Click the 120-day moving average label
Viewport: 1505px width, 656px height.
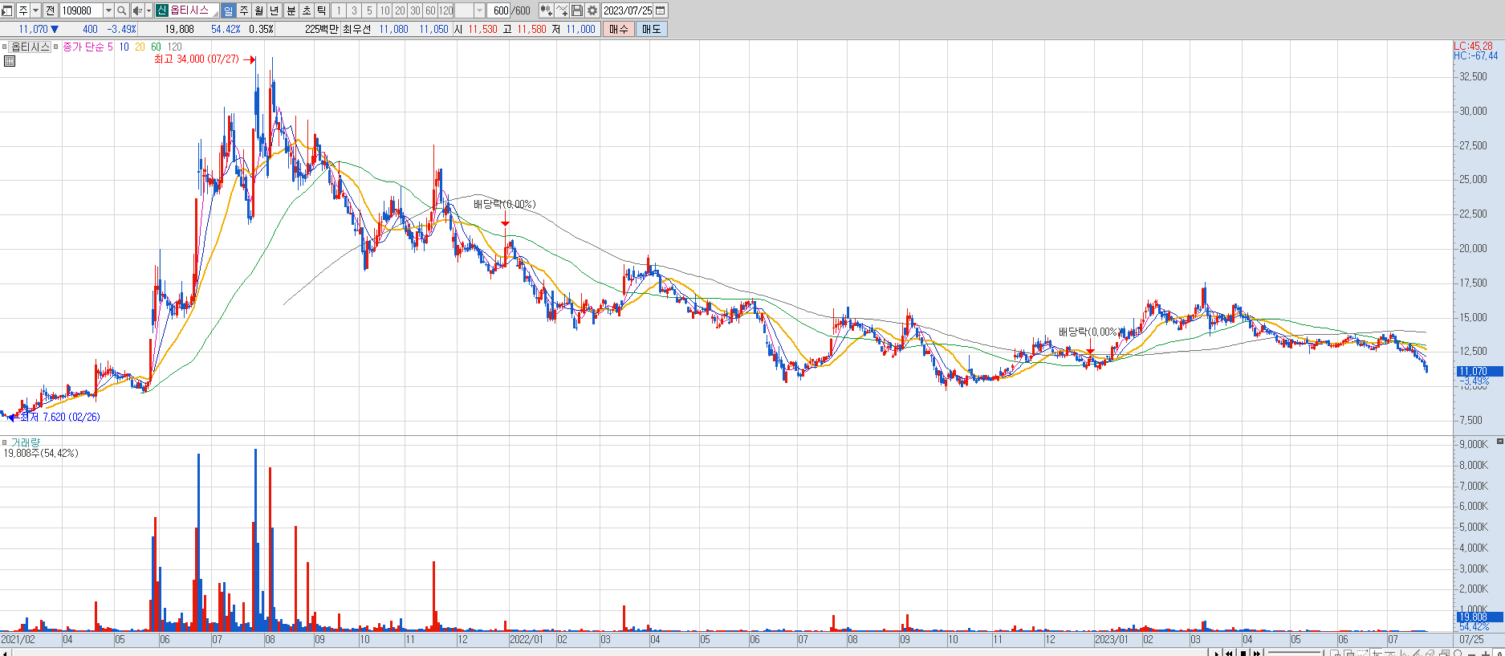tap(174, 47)
